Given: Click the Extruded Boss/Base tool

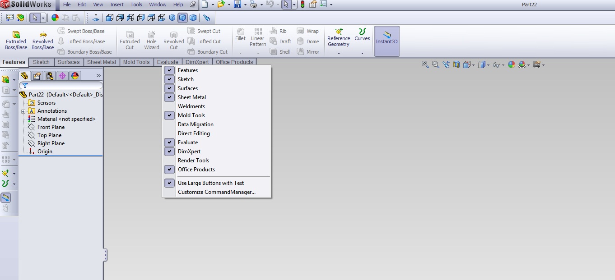Looking at the screenshot, I should (x=16, y=41).
